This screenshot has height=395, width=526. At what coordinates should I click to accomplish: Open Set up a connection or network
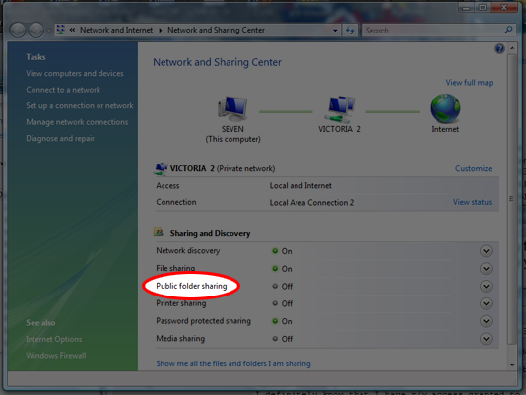click(80, 105)
